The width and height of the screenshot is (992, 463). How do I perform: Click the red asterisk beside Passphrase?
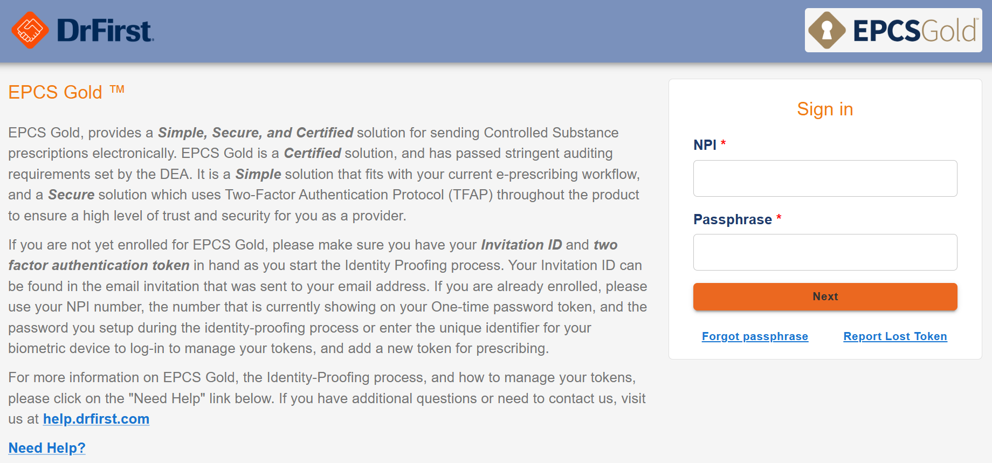(779, 218)
